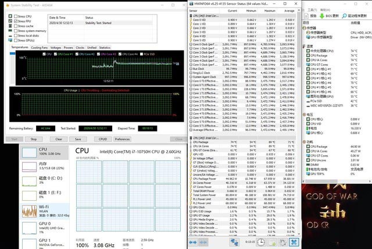Click Stress CPU chip icon in AIDA64

[10, 16]
